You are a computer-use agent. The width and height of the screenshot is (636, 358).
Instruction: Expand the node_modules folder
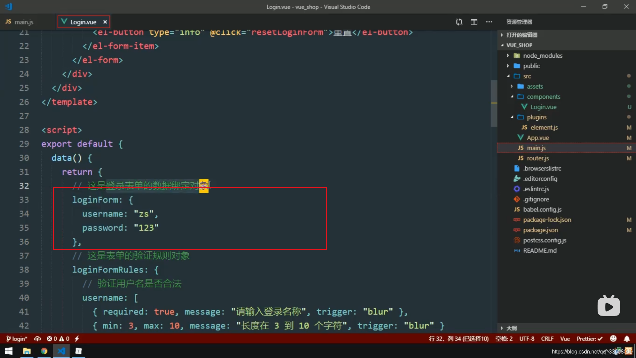(508, 56)
